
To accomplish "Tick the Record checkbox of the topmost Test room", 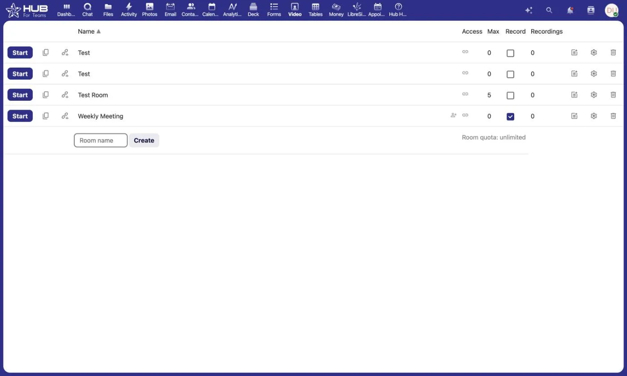I will (x=510, y=53).
